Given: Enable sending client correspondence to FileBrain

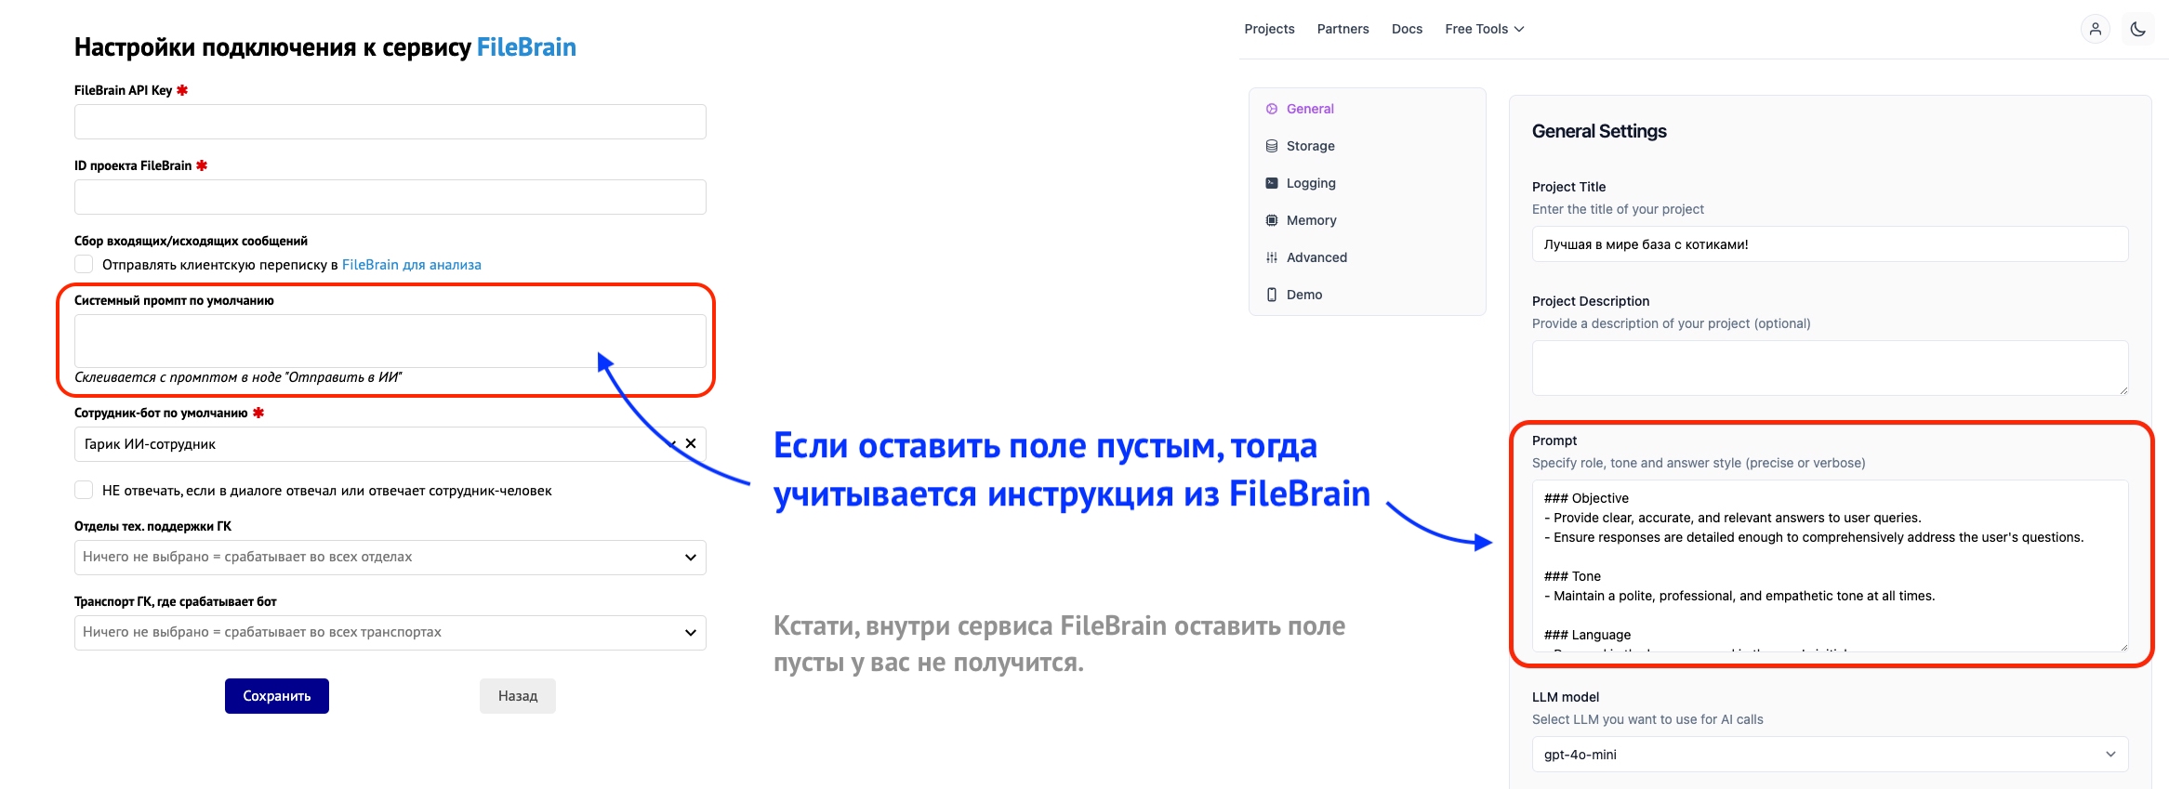Looking at the screenshot, I should [x=85, y=265].
